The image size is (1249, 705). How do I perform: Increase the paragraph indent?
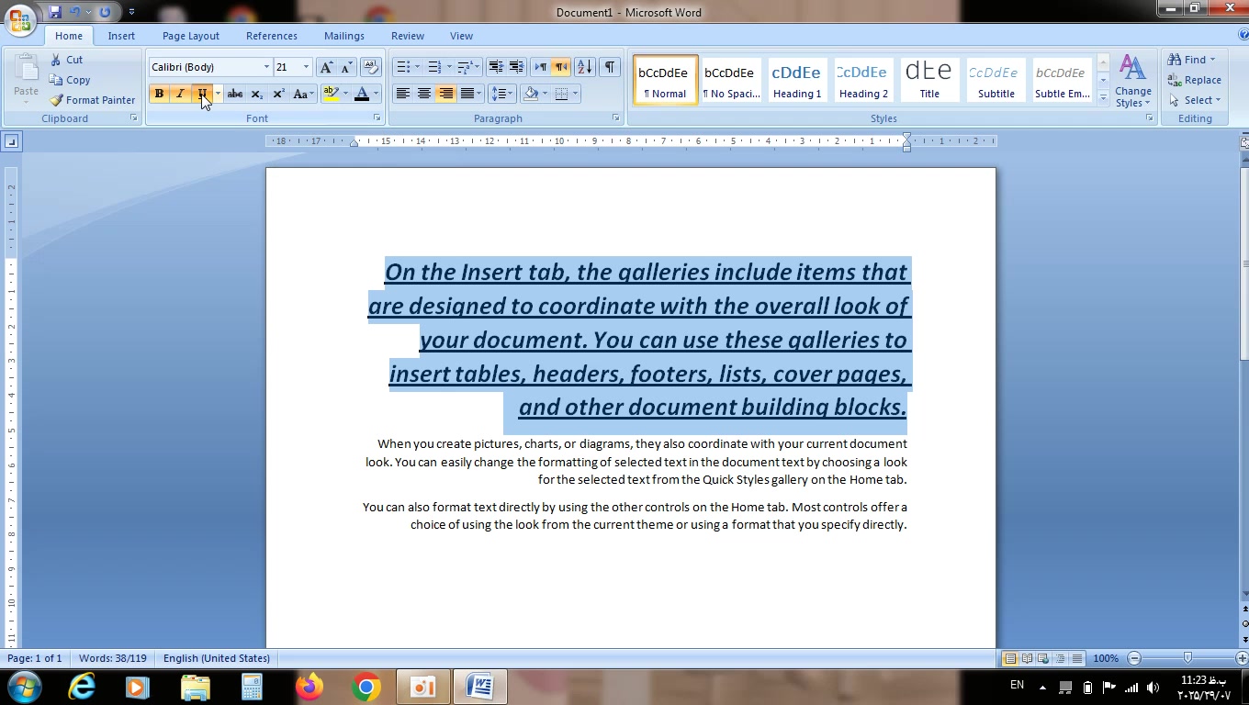point(516,67)
